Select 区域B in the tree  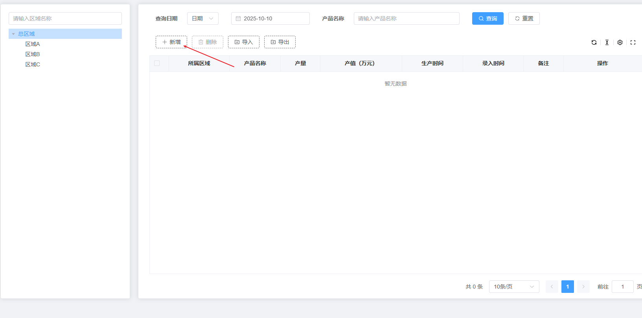click(x=33, y=54)
